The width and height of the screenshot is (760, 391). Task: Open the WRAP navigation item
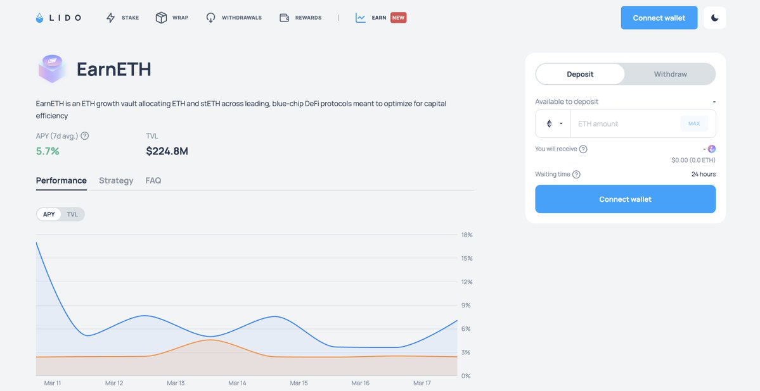(180, 18)
